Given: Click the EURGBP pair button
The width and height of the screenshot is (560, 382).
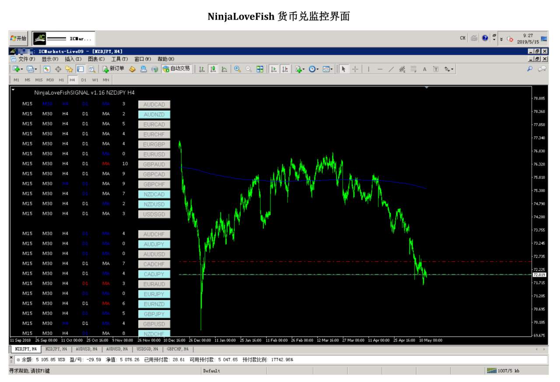Looking at the screenshot, I should click(154, 144).
